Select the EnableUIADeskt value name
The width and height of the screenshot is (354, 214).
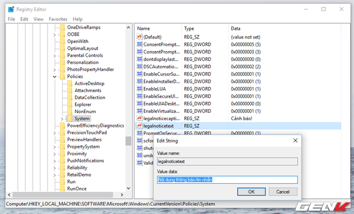tap(162, 104)
